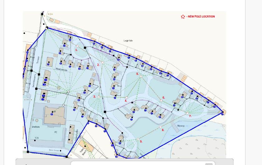Image resolution: width=262 pixels, height=165 pixels.
Task: Select new pole marker number 7
Action: pos(187,113)
